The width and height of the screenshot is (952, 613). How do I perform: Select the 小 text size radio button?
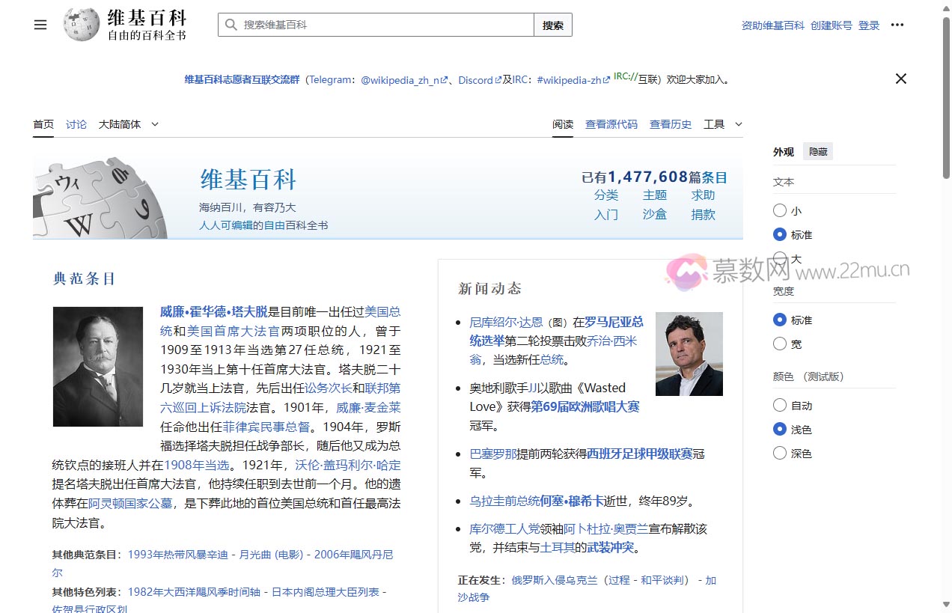pos(780,211)
